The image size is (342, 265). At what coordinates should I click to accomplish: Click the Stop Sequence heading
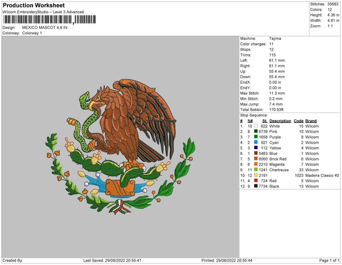[x=254, y=115]
